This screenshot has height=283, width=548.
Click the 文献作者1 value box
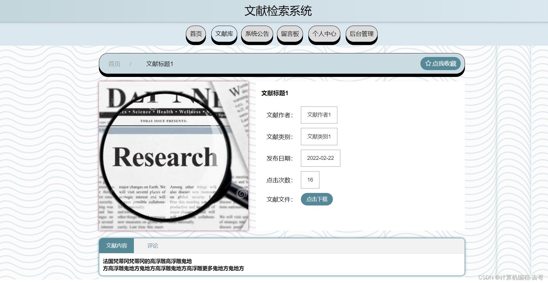[319, 115]
